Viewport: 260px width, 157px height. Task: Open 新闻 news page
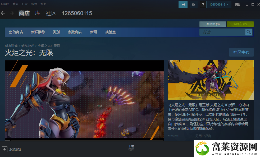[94, 32]
